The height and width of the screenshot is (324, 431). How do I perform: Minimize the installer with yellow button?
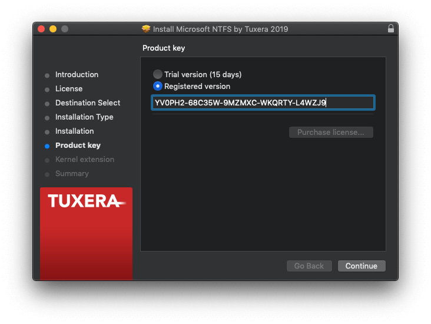(x=53, y=29)
